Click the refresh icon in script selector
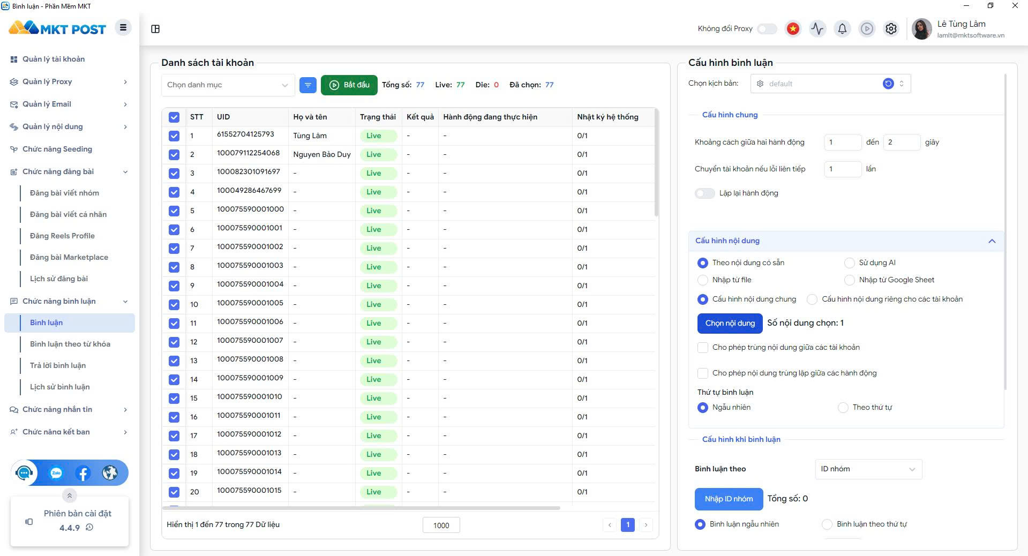This screenshot has height=556, width=1028. pyautogui.click(x=888, y=84)
